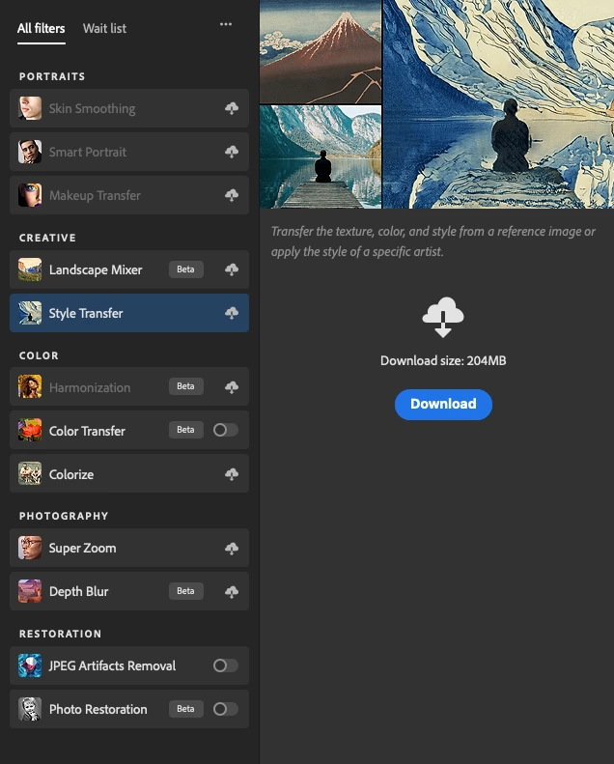Click the COLOR section heading

(39, 355)
